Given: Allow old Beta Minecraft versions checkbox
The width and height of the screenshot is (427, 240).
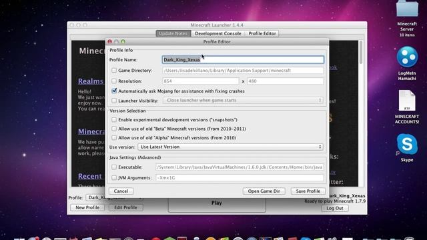Looking at the screenshot, I should [x=114, y=129].
